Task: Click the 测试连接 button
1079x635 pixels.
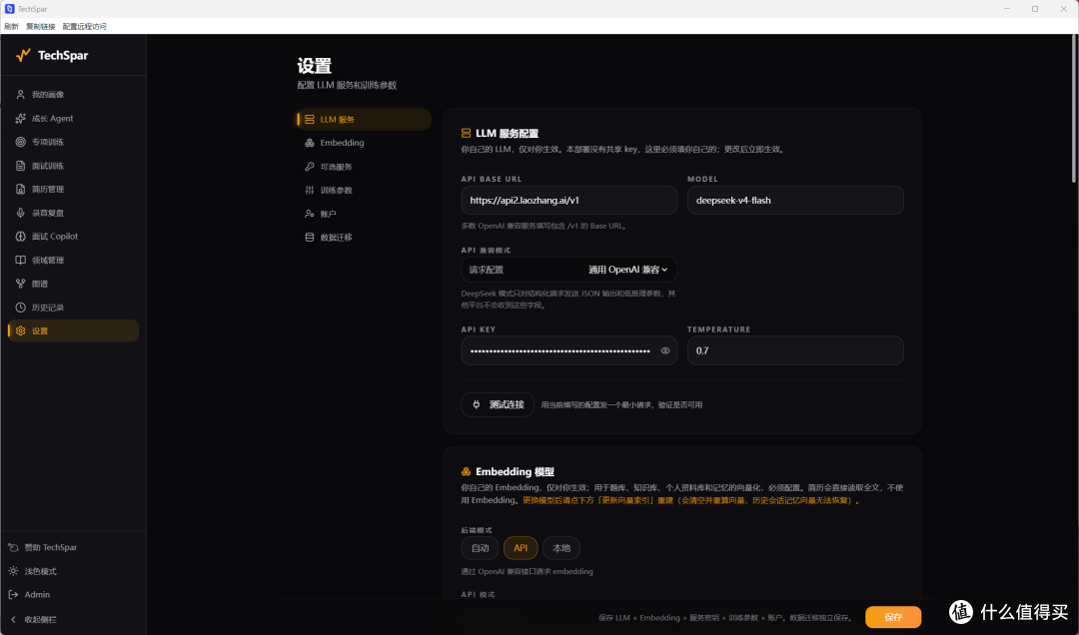Action: click(498, 404)
